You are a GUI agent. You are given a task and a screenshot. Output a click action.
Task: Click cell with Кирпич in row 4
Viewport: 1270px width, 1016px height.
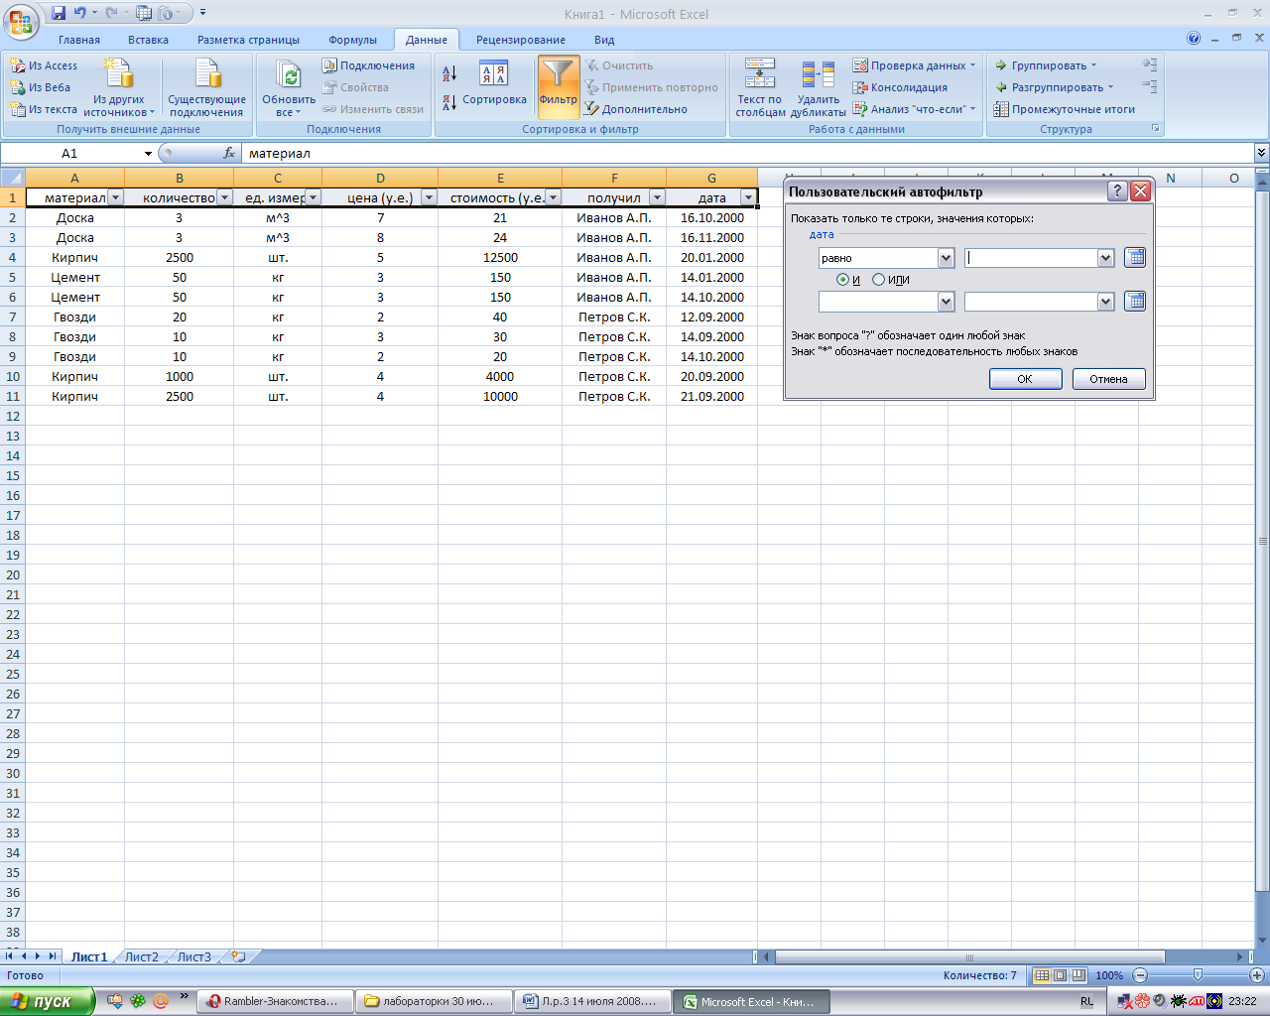point(75,257)
